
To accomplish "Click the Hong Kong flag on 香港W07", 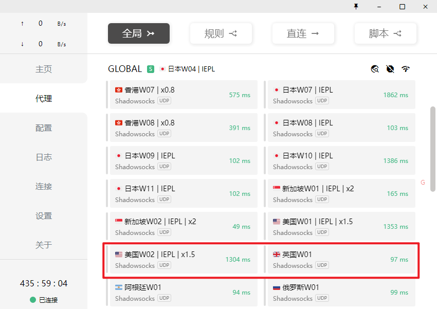I will (x=119, y=90).
